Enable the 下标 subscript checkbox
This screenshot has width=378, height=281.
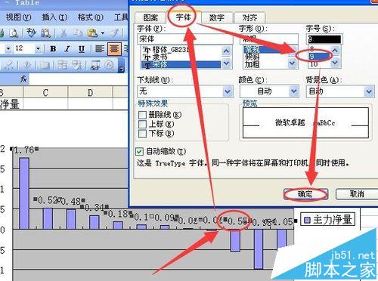coord(142,134)
